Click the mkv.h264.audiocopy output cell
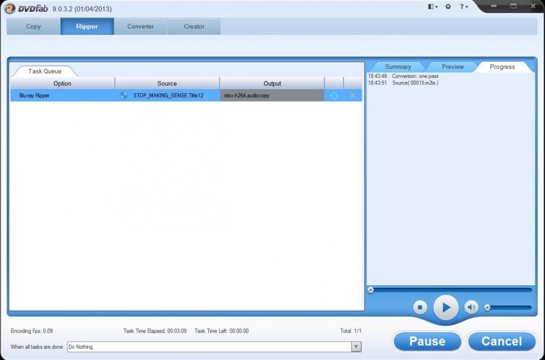 point(272,96)
